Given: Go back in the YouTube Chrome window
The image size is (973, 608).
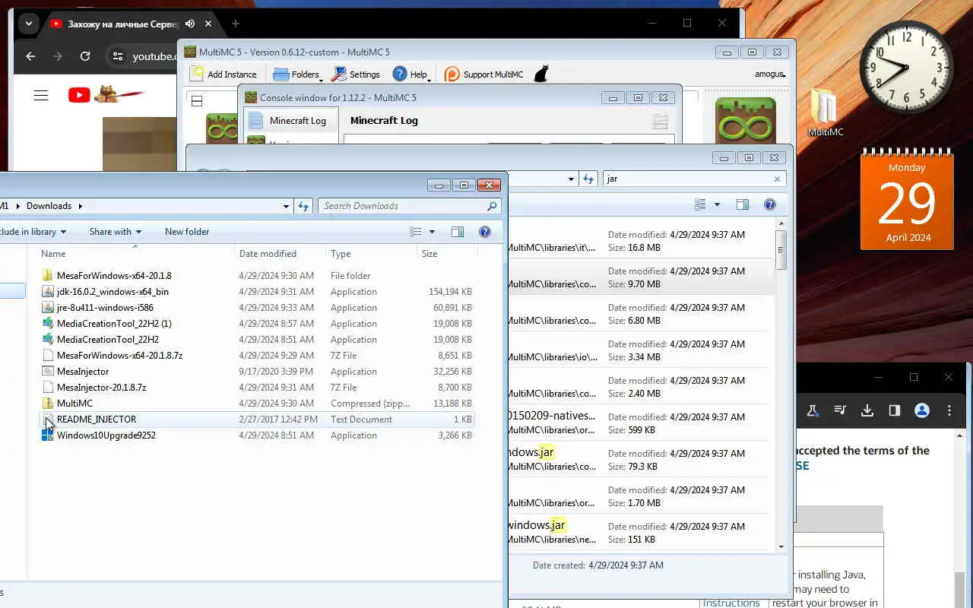Looking at the screenshot, I should (x=30, y=56).
